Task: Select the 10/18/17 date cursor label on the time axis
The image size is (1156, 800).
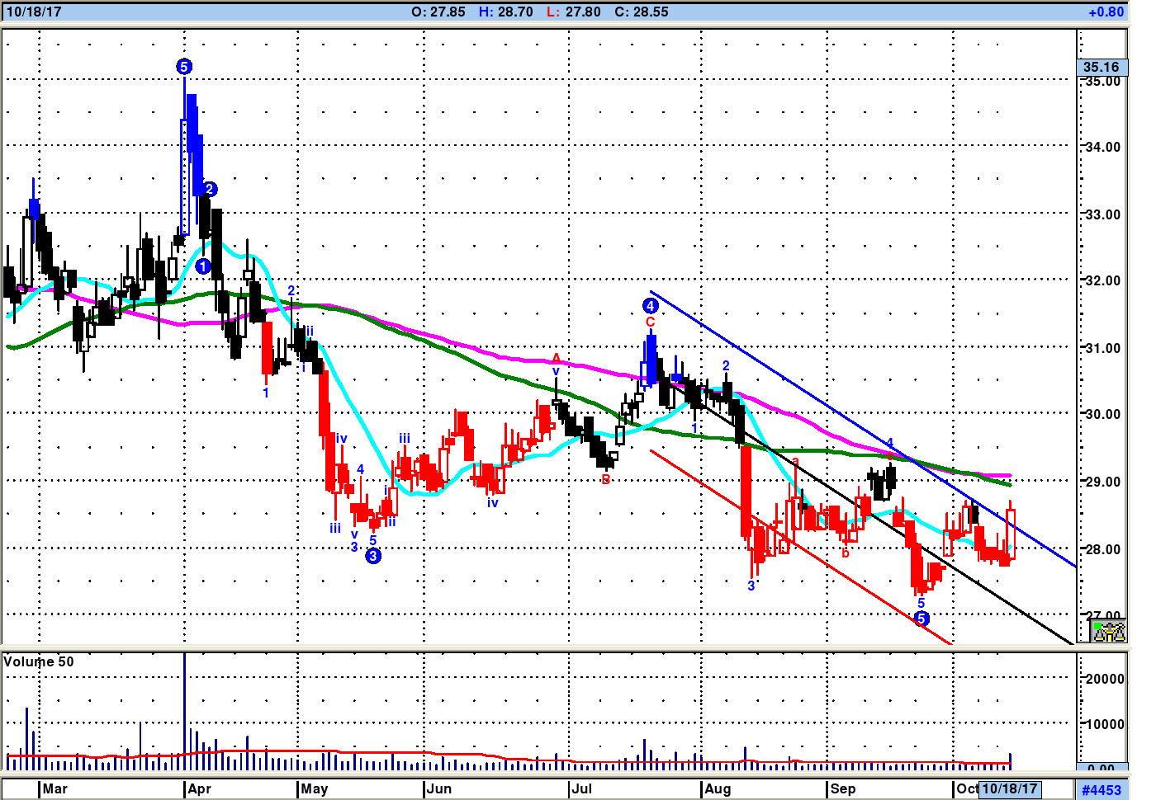Action: pos(1009,788)
